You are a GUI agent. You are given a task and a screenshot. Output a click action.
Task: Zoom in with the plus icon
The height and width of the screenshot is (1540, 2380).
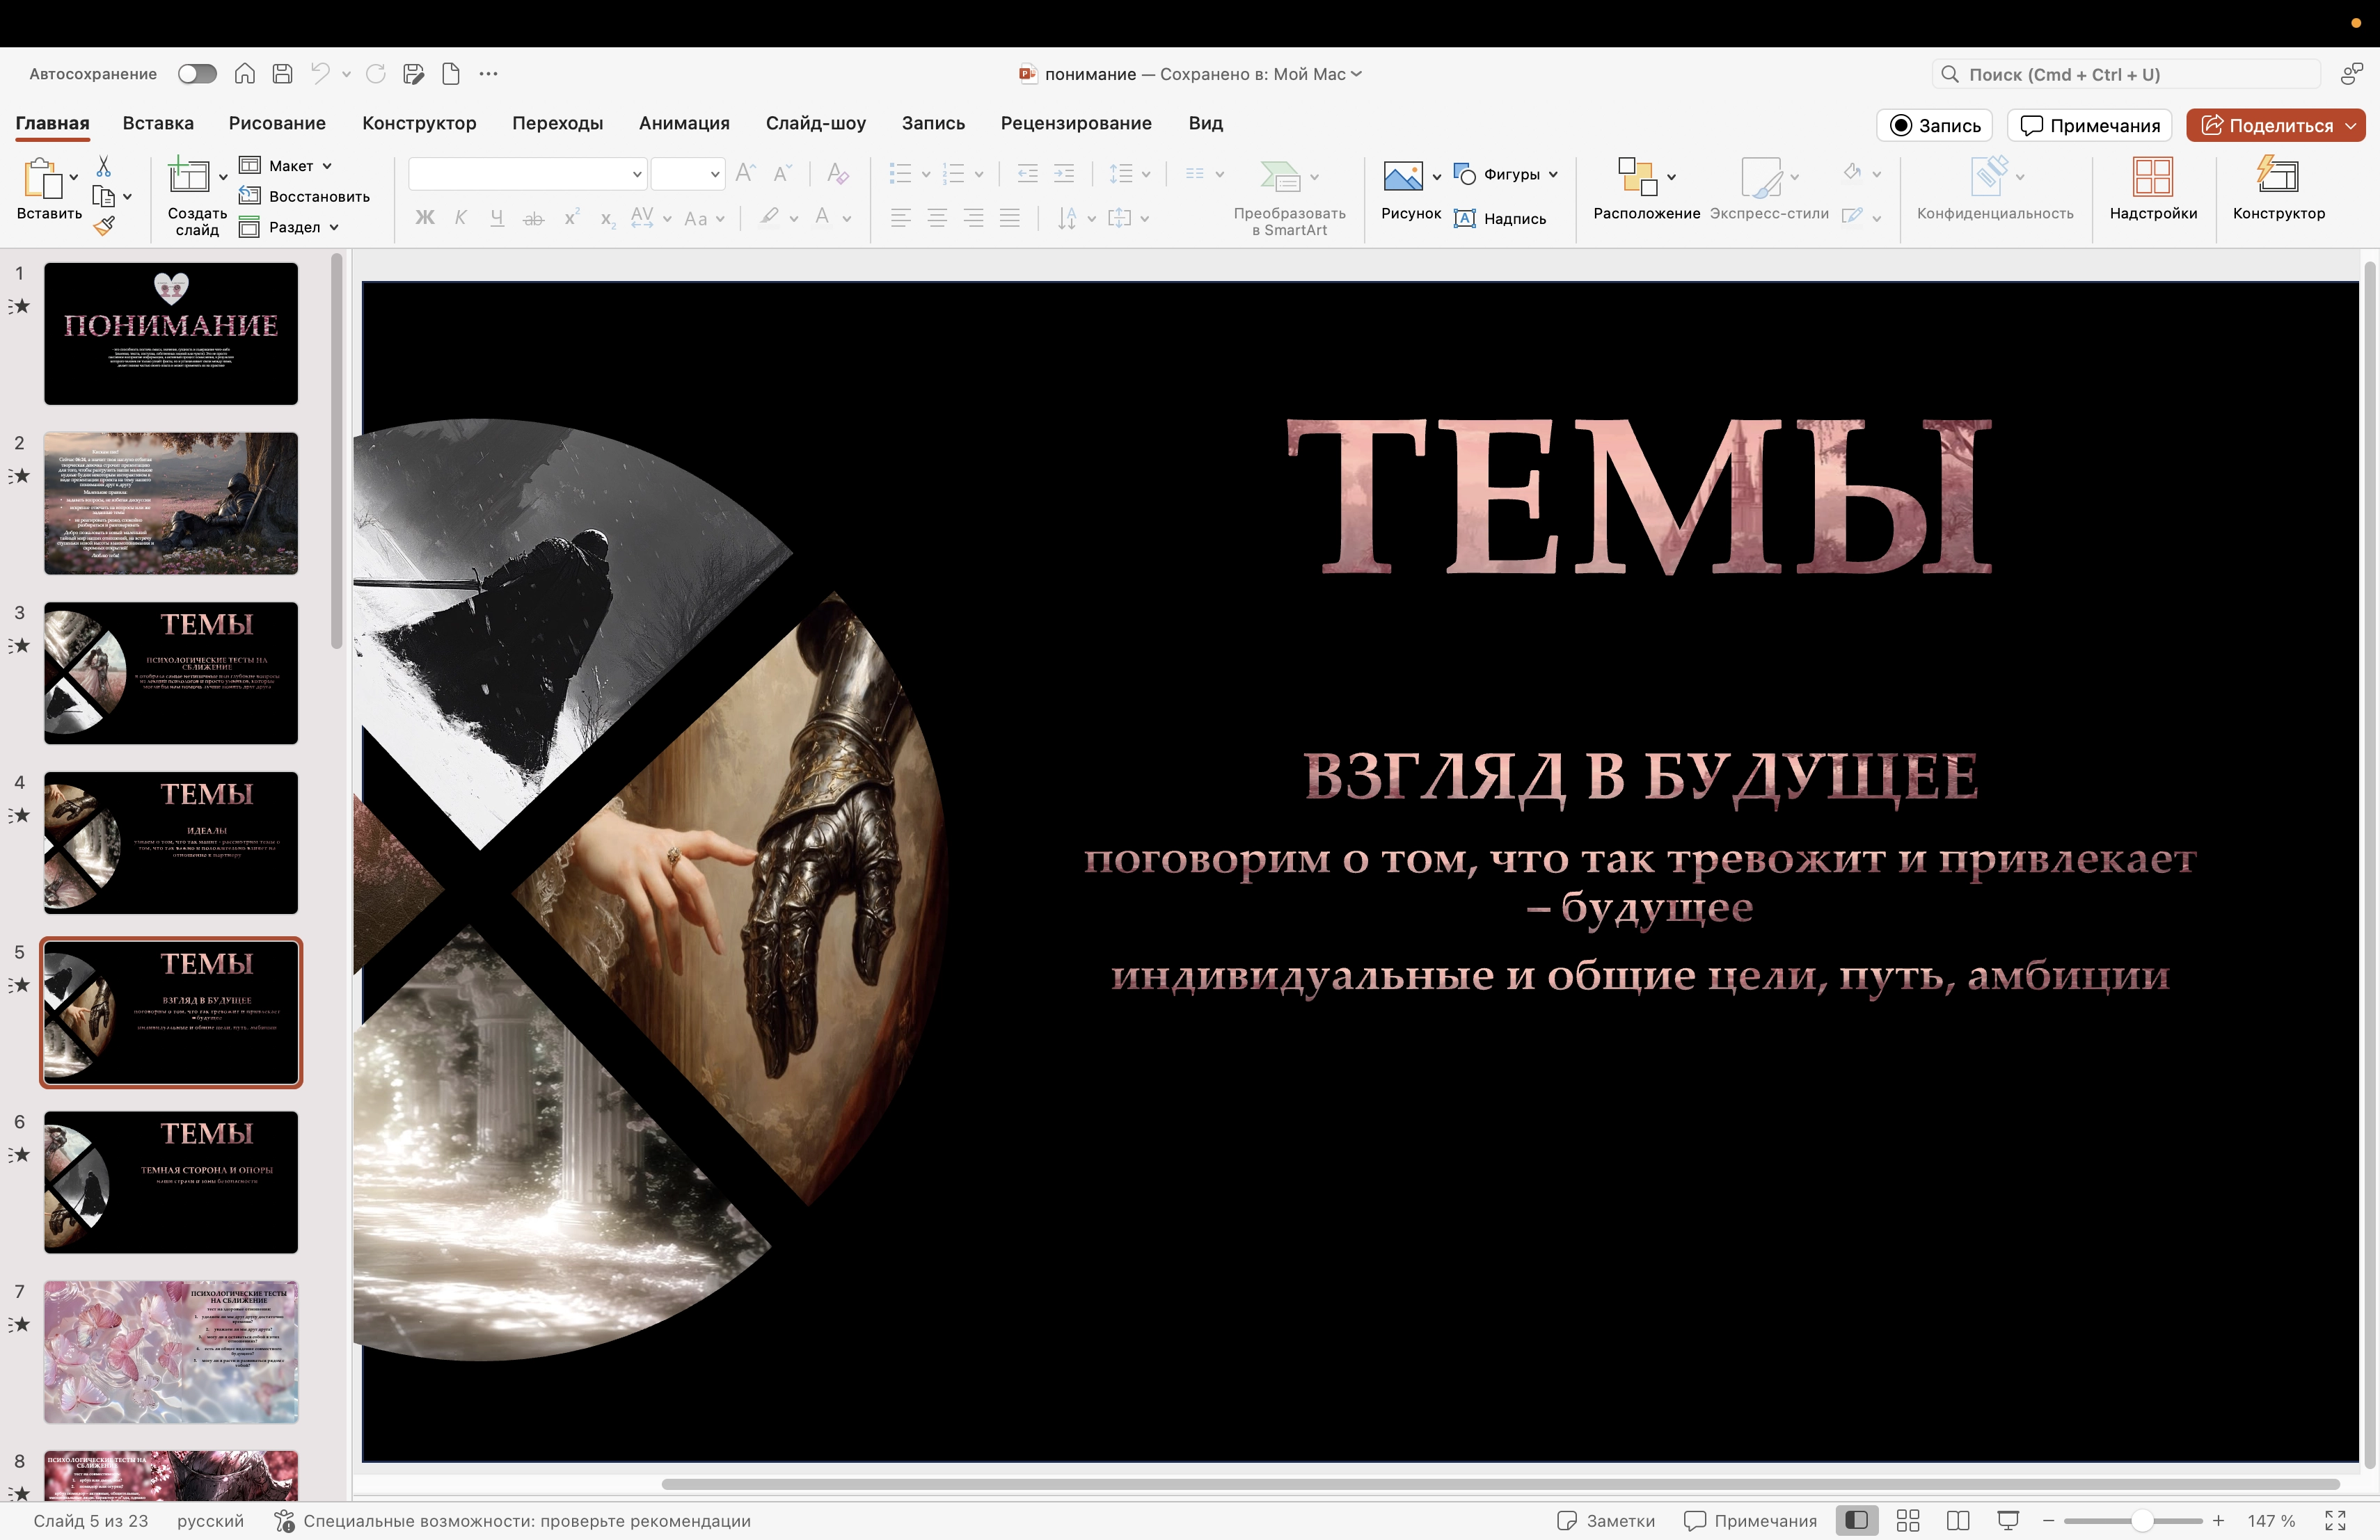click(2218, 1520)
